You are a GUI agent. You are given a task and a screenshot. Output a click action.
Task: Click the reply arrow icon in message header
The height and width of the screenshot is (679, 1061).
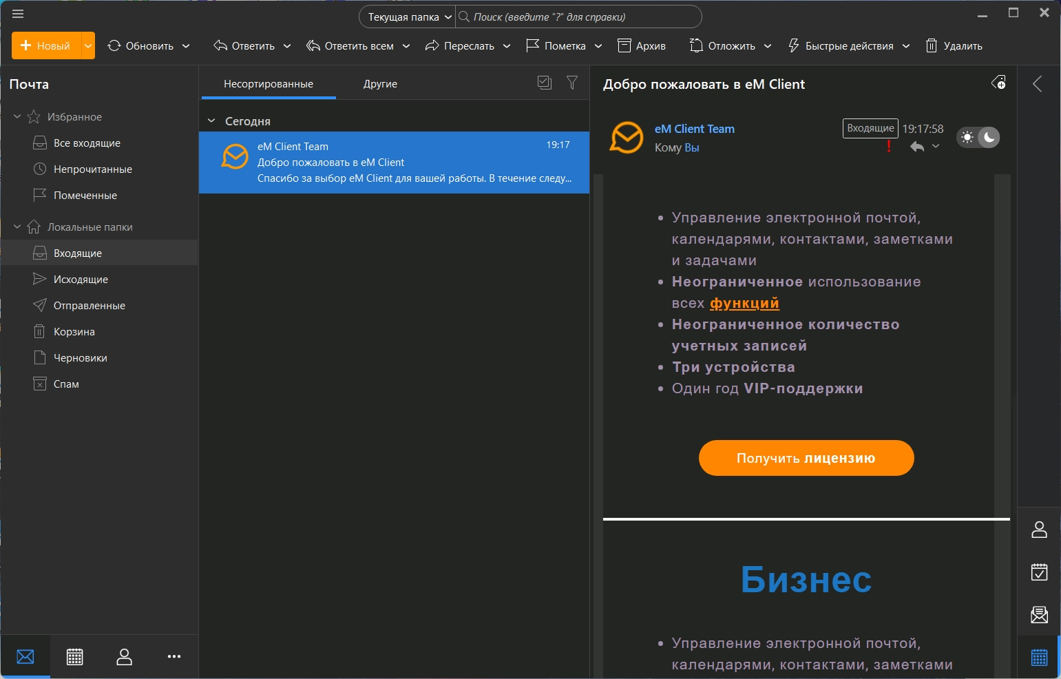click(x=917, y=146)
